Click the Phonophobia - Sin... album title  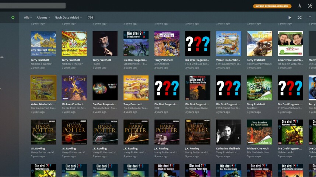tap(105, 108)
